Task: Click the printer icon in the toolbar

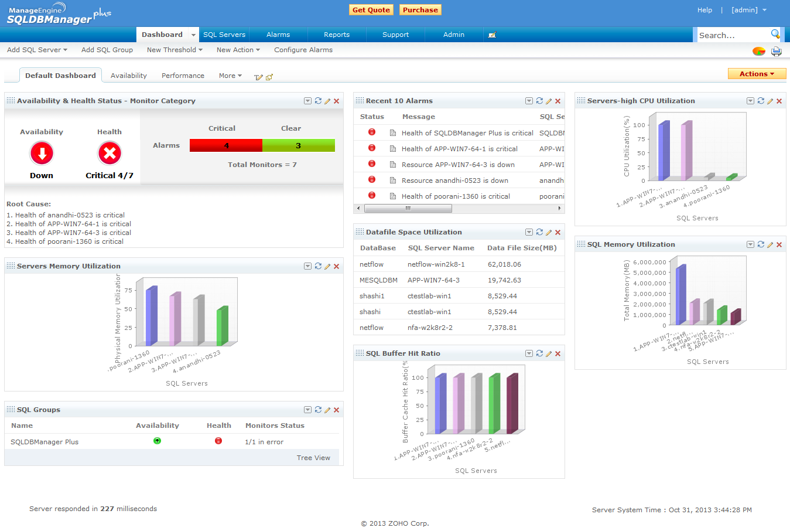Action: click(776, 52)
